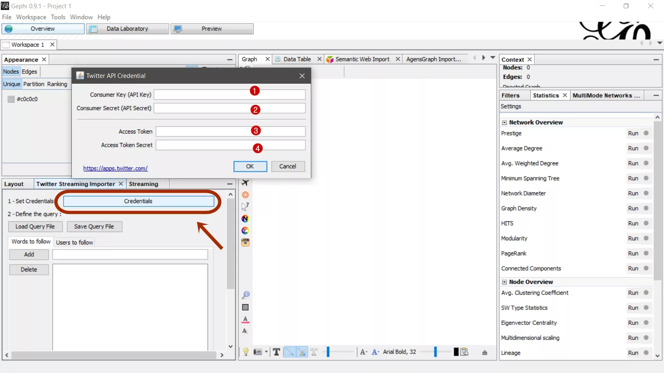The image size is (664, 373).
Task: Click the edge thickness slider in bottom toolbar
Action: (339, 352)
